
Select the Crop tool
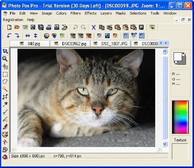(5, 97)
